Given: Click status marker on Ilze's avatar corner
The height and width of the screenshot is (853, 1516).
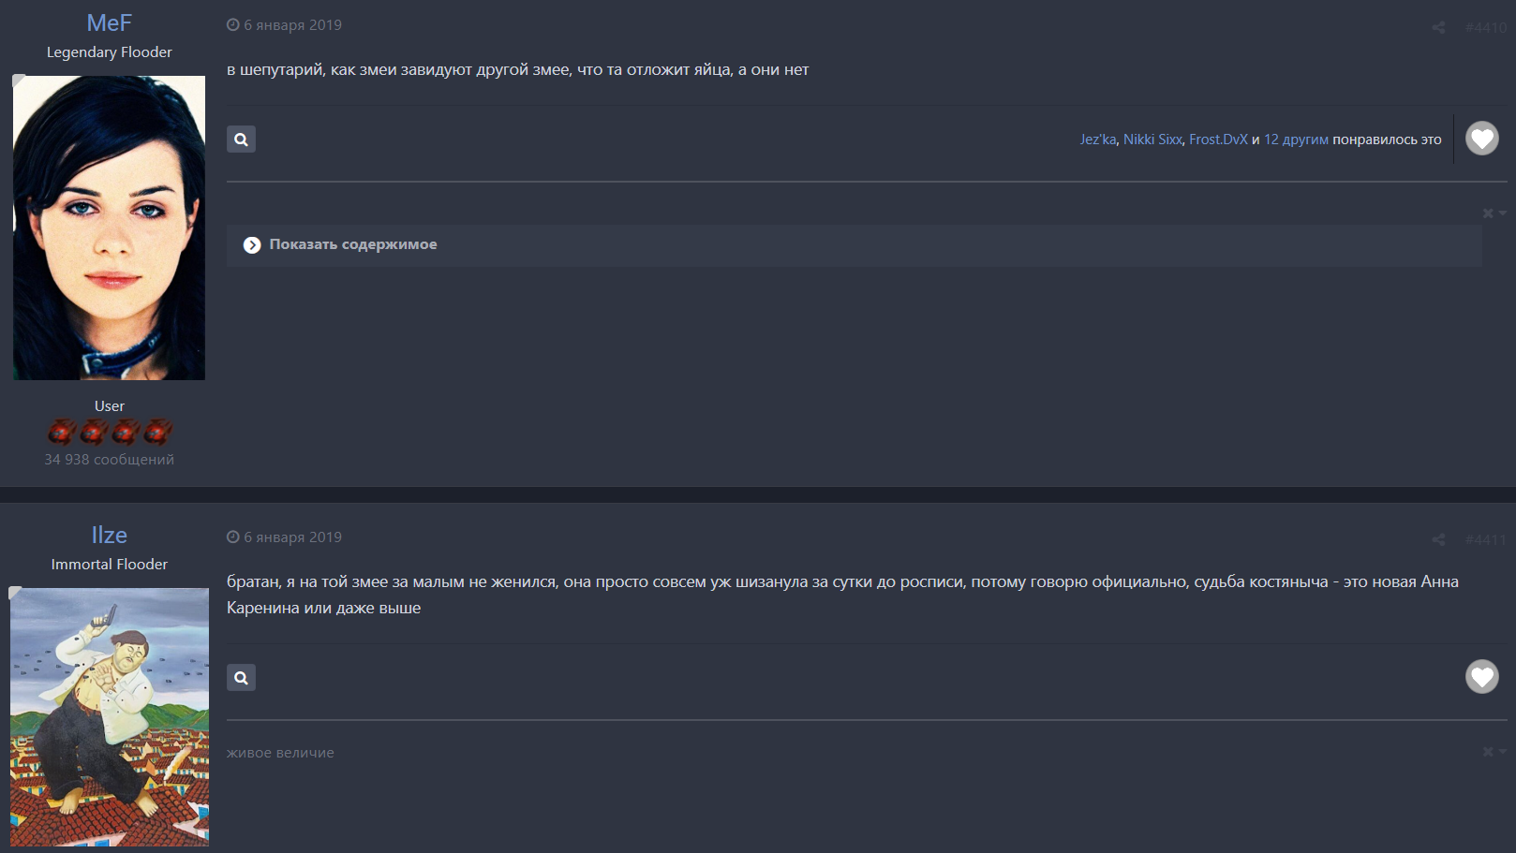Looking at the screenshot, I should (15, 593).
